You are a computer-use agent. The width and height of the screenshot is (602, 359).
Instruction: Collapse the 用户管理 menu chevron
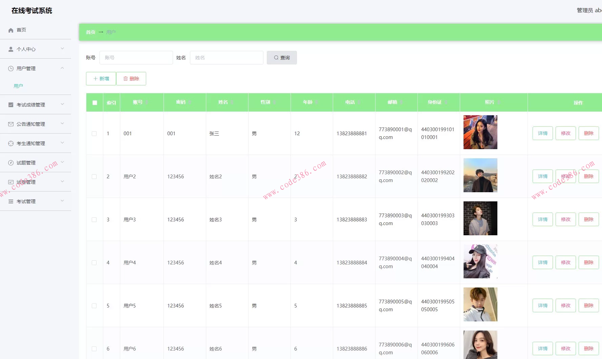click(62, 68)
